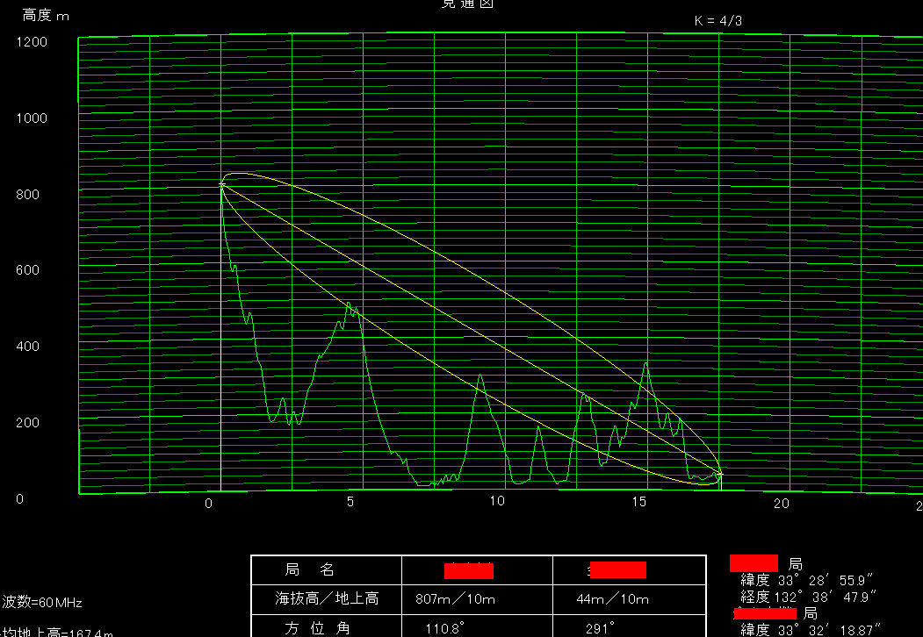
Task: Click the 1200 altitude axis label
Action: pyautogui.click(x=32, y=41)
